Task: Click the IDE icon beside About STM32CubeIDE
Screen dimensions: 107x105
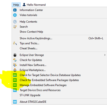Action: (x=15, y=102)
